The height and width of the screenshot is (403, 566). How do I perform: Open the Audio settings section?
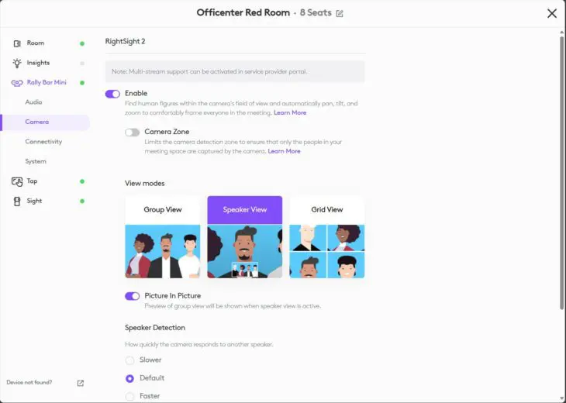(33, 102)
